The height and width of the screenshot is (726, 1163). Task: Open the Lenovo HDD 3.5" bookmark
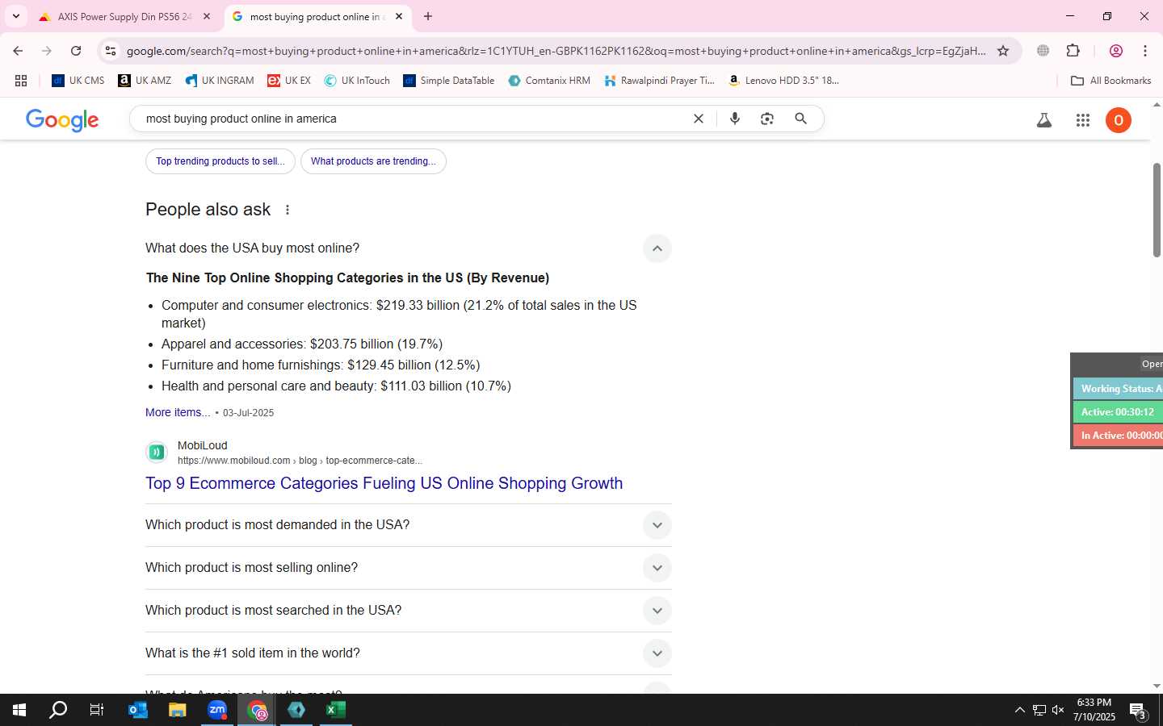point(783,81)
